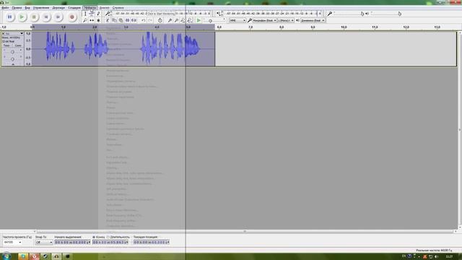Open the Snap To dropdown

coord(44,243)
